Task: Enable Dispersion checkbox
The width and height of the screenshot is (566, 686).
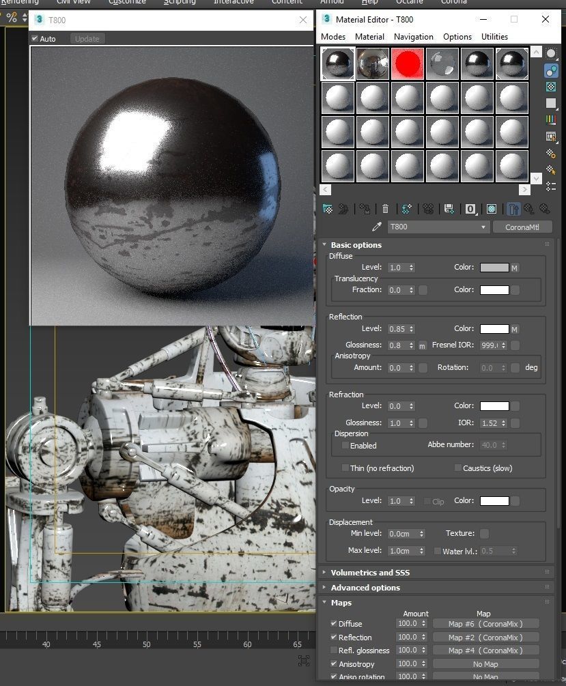Action: pyautogui.click(x=345, y=445)
